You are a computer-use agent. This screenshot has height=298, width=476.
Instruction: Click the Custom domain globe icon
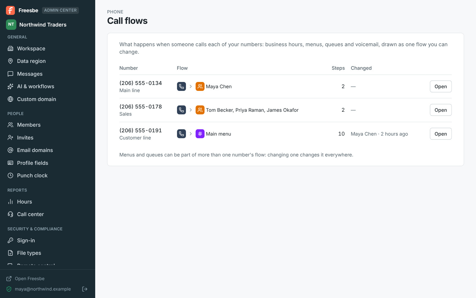(x=10, y=99)
